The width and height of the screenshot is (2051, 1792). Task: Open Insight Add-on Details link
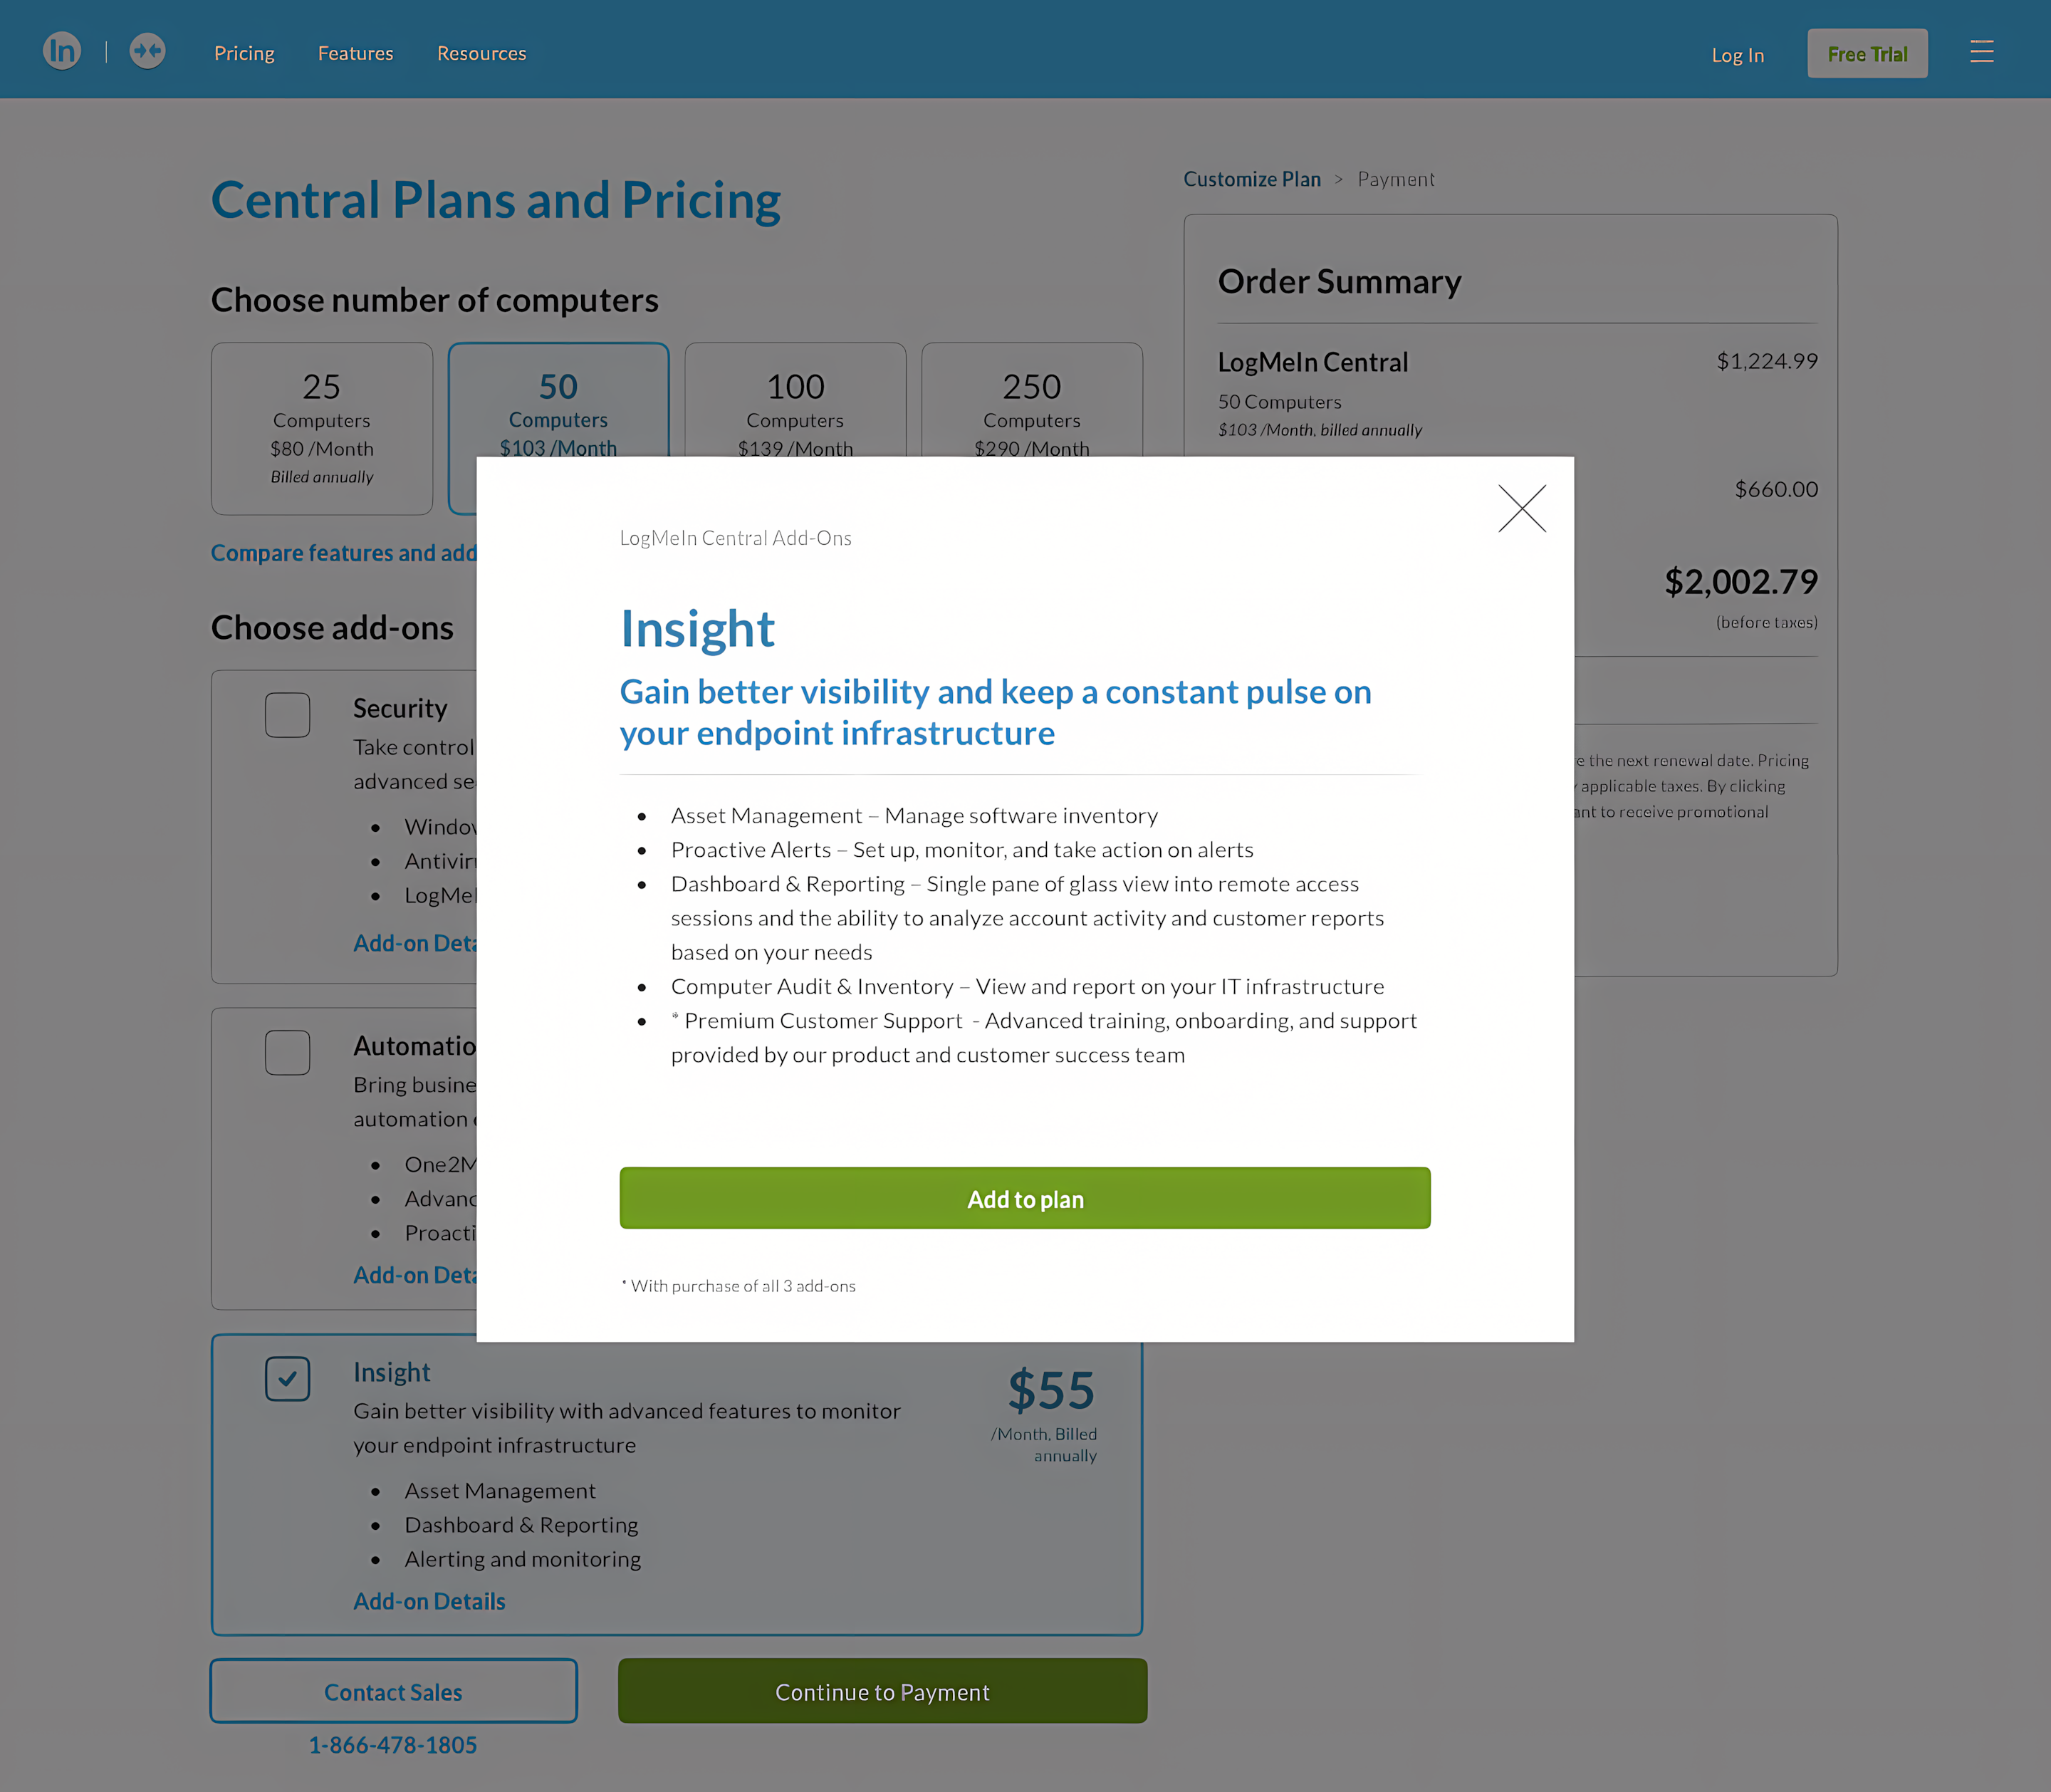[x=429, y=1602]
